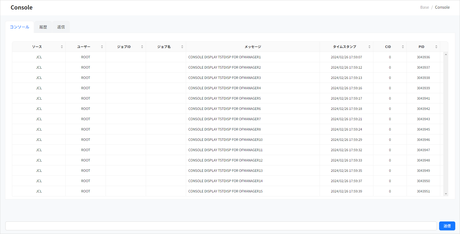Viewport: 460px width, 234px height.
Task: Sort table by PID sort icon
Action: click(436, 47)
